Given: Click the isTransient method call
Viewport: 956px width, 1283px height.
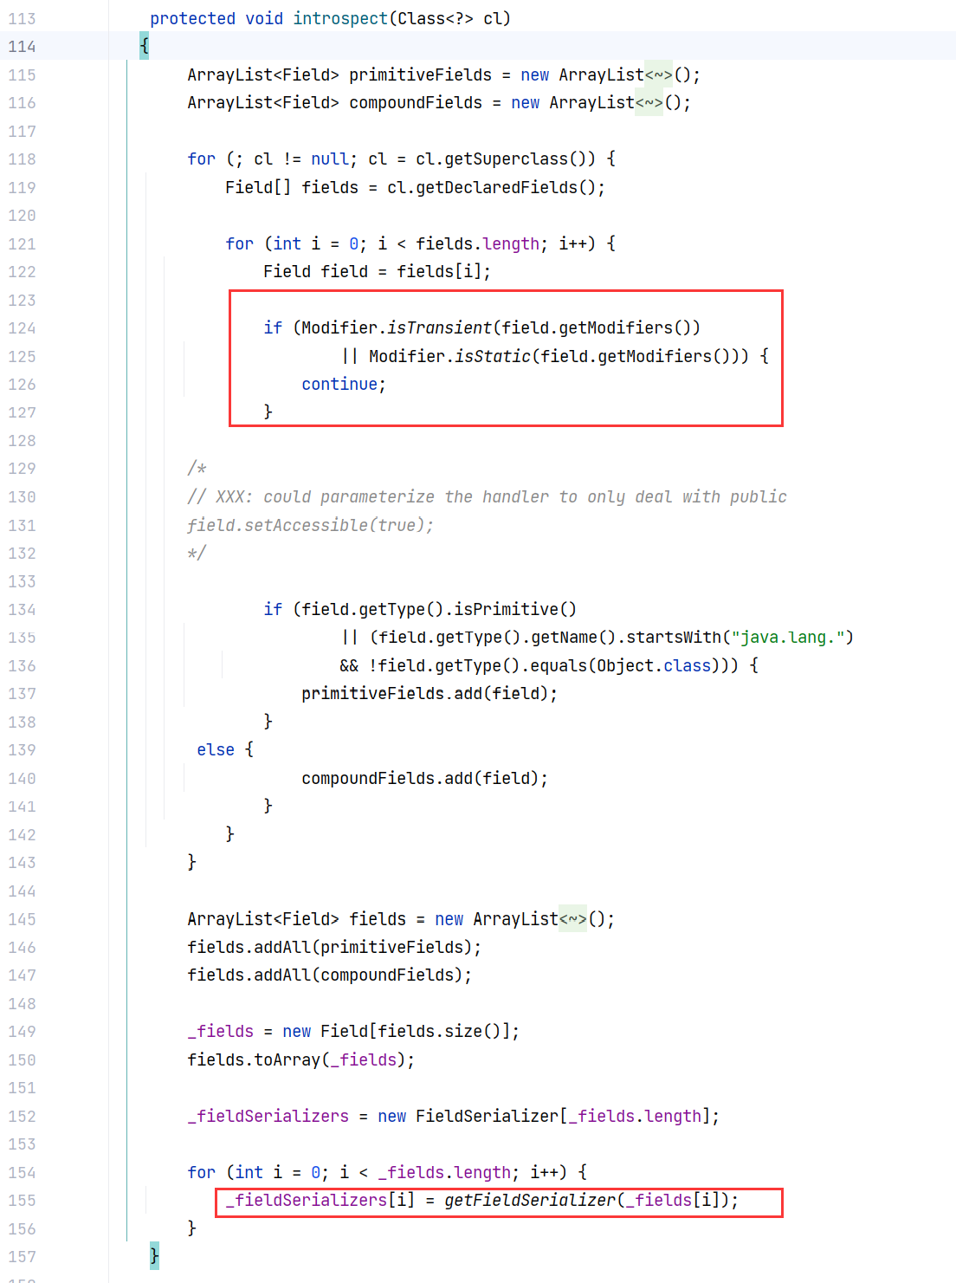Looking at the screenshot, I should click(439, 328).
